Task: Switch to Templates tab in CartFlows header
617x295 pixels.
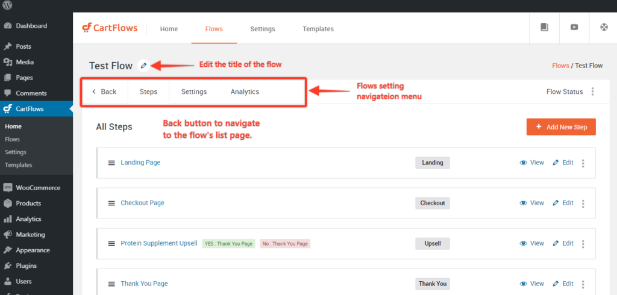Action: [318, 29]
